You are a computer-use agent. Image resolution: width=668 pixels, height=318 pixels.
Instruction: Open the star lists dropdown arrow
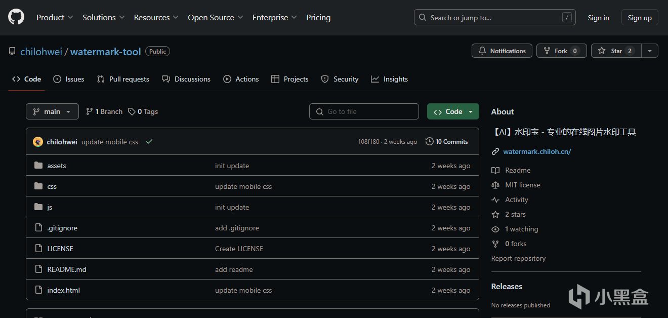650,51
